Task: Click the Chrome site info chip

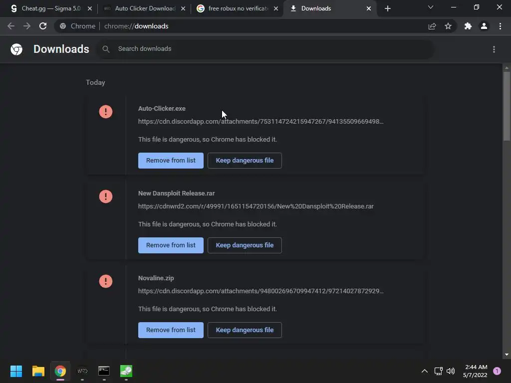Action: coord(77,26)
